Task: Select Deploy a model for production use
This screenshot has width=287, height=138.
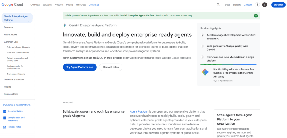Action: pyautogui.click(x=15, y=67)
